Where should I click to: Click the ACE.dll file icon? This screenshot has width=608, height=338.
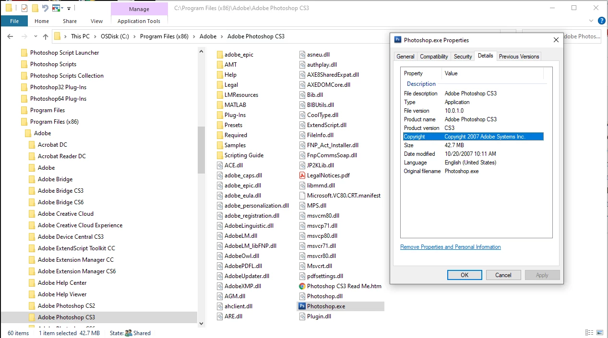pyautogui.click(x=220, y=165)
